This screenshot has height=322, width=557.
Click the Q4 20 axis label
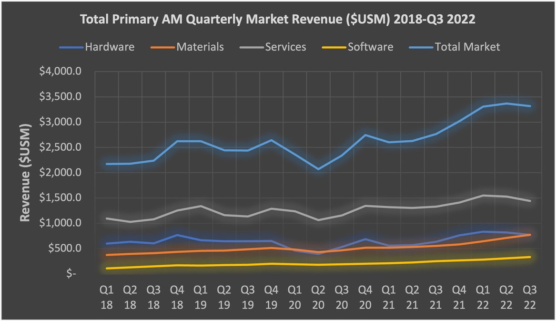[365, 298]
